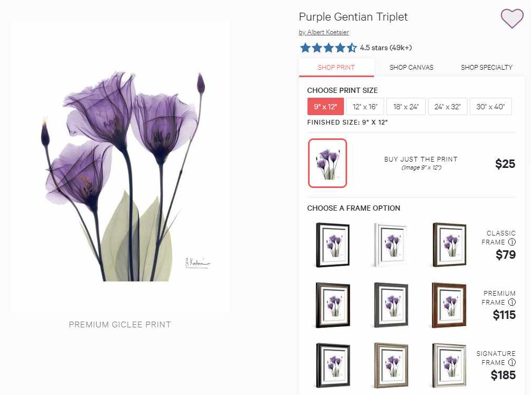Screen dimensions: 531x395
Task: Open Signature Frame info icon
Action: click(512, 362)
